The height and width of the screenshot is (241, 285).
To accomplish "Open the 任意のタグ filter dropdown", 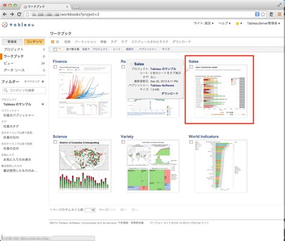I will (x=11, y=126).
